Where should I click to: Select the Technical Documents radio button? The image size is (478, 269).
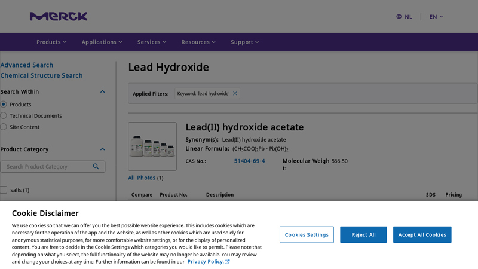coord(4,115)
